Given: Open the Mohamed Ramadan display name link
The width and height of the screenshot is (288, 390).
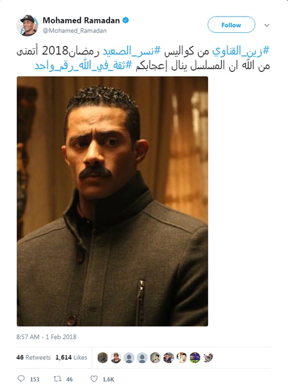Looking at the screenshot, I should point(81,20).
